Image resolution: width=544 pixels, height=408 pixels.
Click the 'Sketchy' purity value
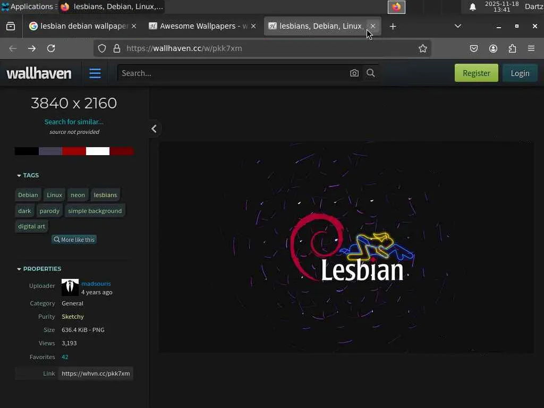(72, 317)
